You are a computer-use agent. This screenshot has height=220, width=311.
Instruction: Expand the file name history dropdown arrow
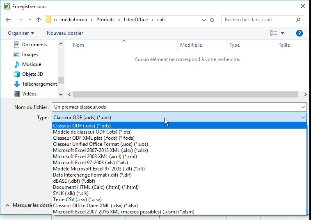click(303, 107)
